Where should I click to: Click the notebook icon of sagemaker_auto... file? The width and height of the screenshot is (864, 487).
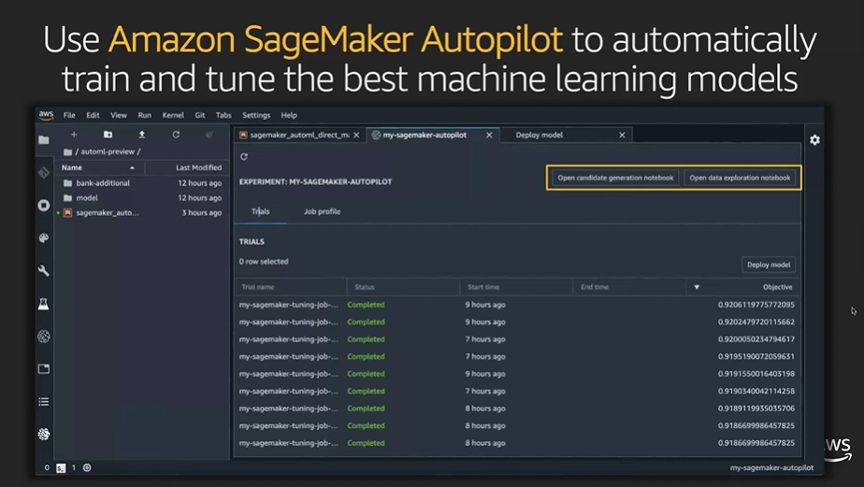[x=67, y=212]
